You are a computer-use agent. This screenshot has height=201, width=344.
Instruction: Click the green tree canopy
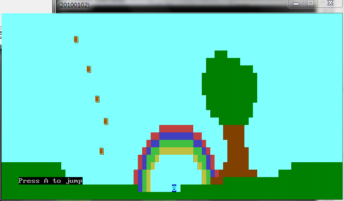click(230, 88)
